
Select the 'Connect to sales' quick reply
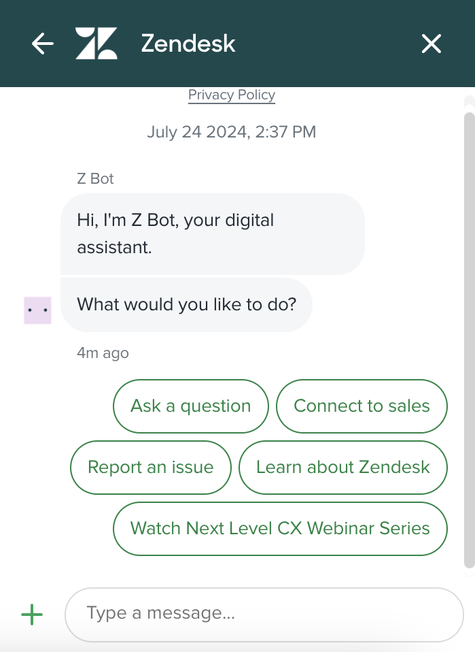coord(361,406)
